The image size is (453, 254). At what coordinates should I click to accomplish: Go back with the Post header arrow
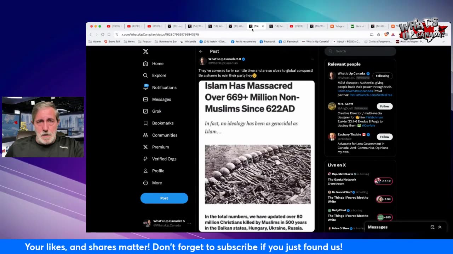201,52
